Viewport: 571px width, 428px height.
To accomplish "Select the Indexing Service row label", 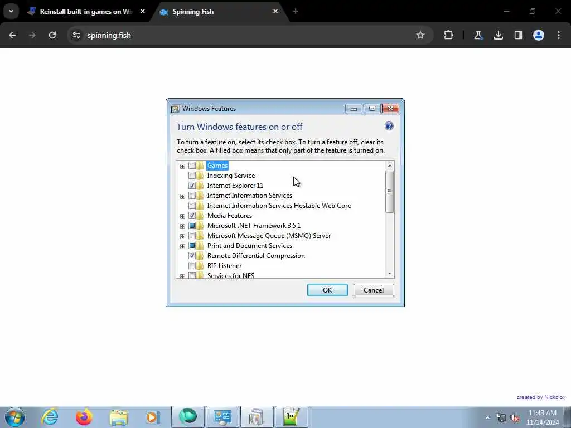I will click(231, 176).
